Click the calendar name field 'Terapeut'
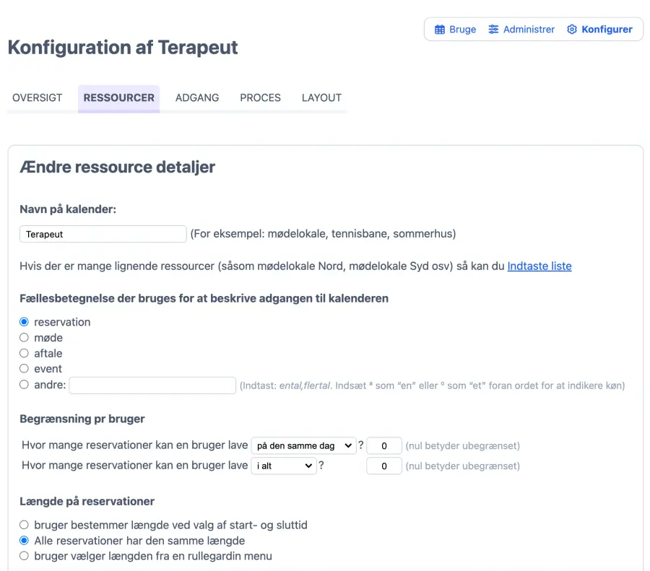 pos(103,234)
